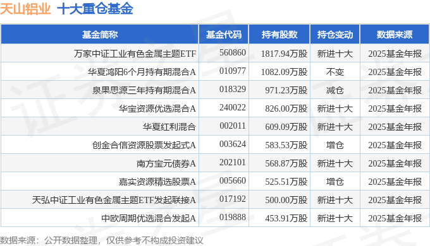
Task: Click fund name 创金合信资源股票发起式A
Action: [x=144, y=145]
